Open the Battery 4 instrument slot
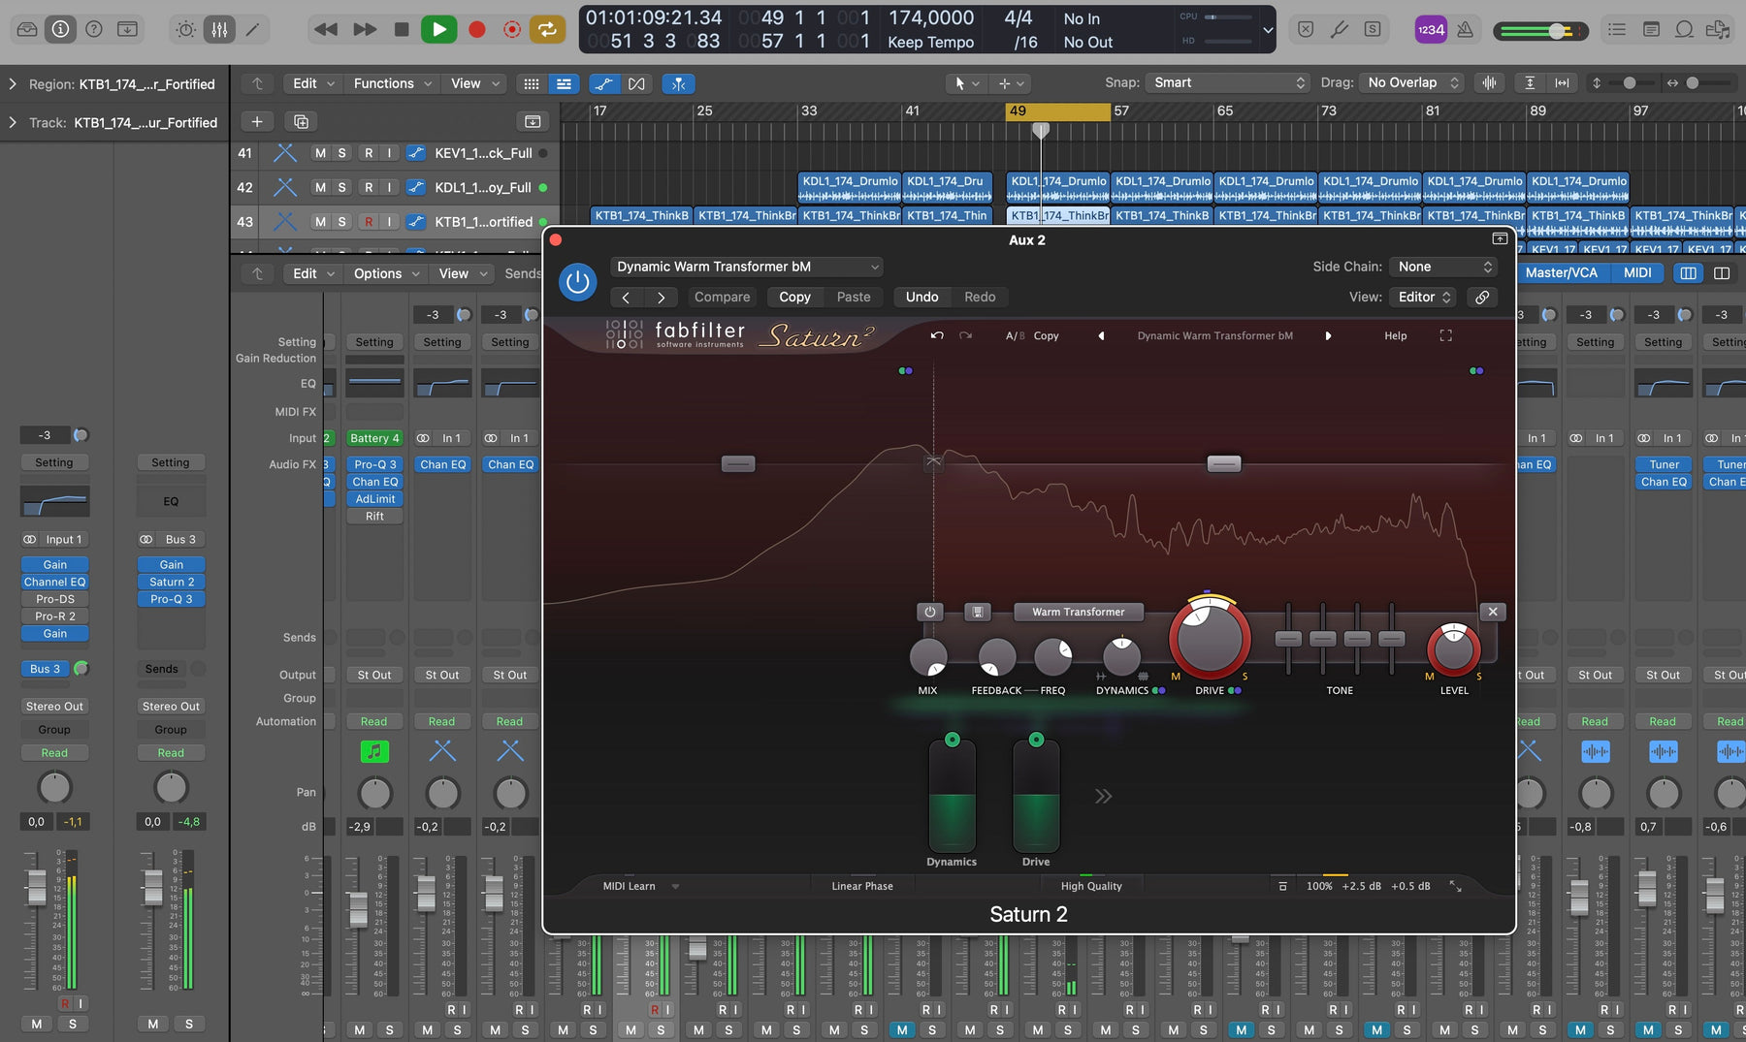 (x=374, y=438)
